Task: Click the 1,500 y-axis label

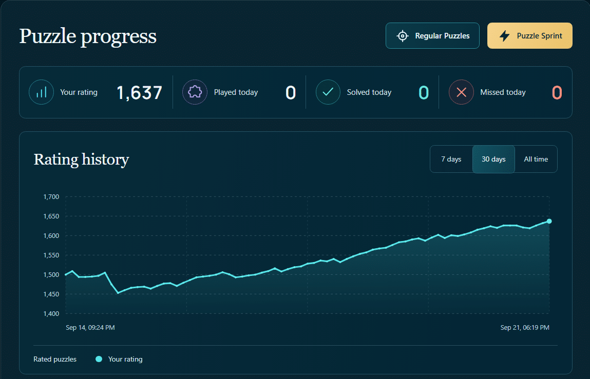Action: pos(51,275)
